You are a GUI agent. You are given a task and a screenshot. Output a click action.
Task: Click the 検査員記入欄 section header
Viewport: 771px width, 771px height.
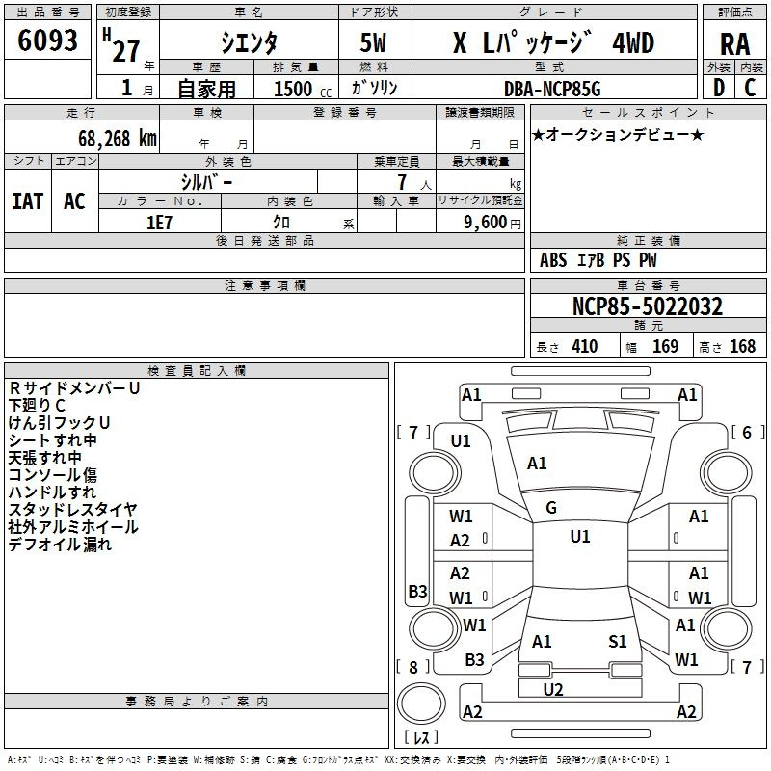point(197,371)
